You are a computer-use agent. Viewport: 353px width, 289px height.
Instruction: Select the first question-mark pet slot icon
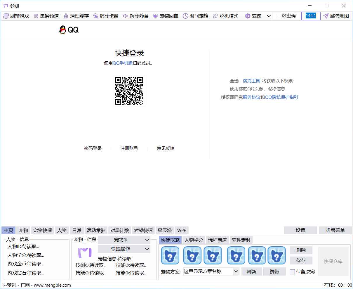[x=170, y=255]
